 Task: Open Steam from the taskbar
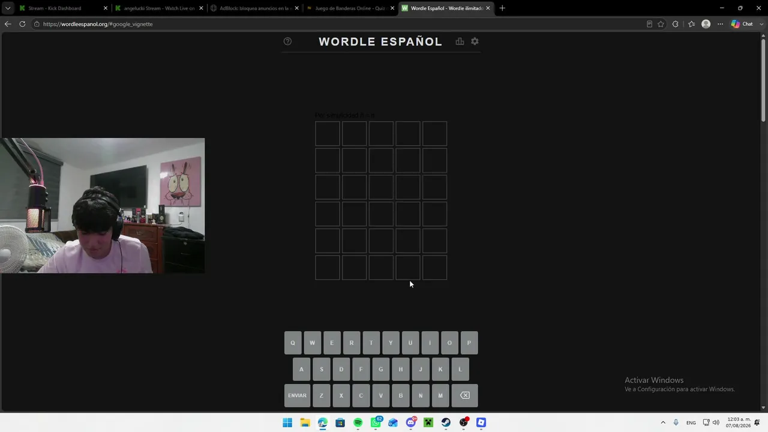446,422
